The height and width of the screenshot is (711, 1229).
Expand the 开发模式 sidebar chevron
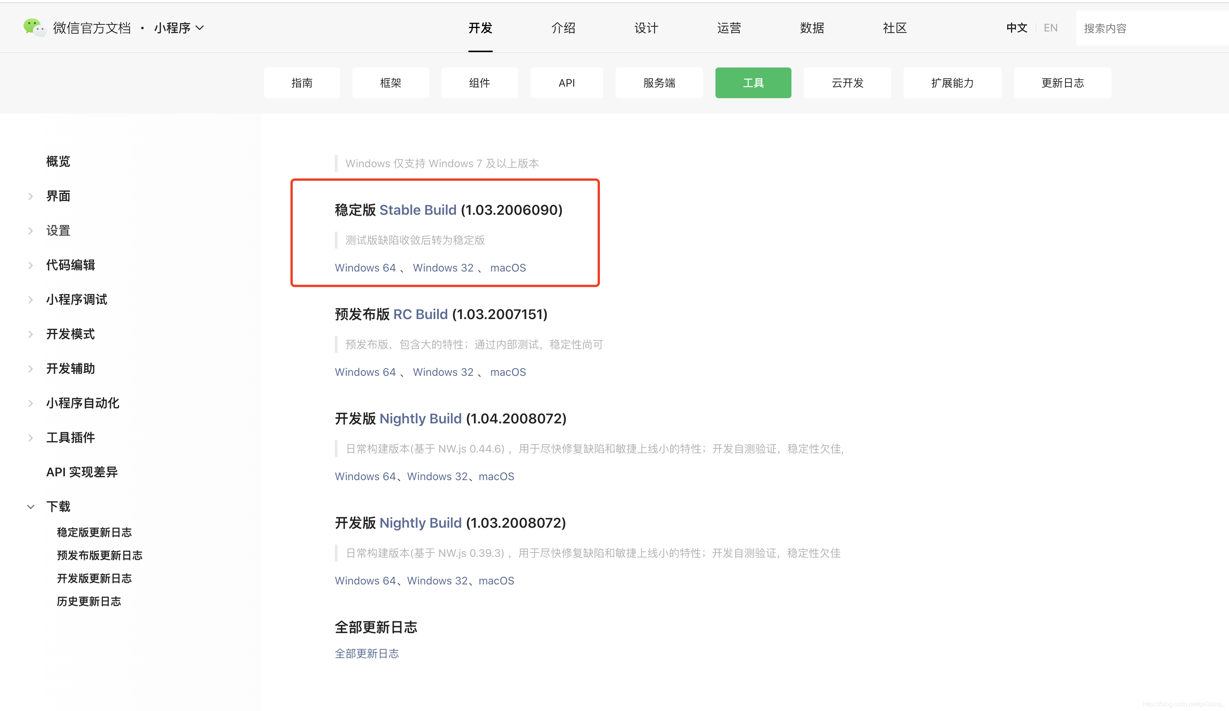pyautogui.click(x=31, y=334)
